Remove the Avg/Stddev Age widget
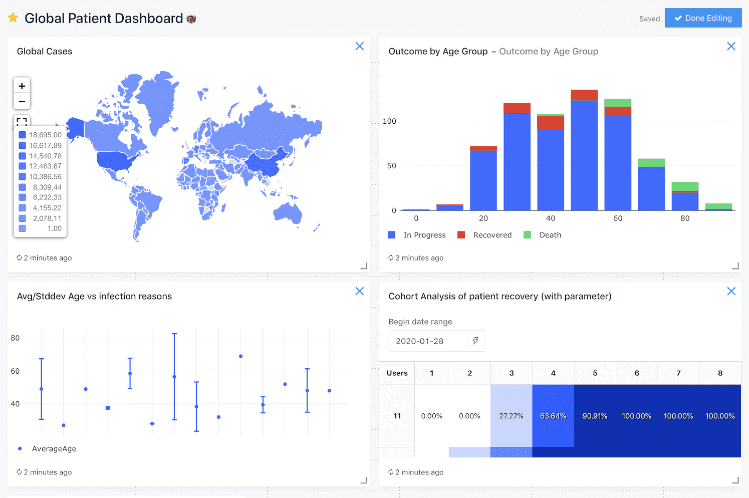 [x=359, y=291]
